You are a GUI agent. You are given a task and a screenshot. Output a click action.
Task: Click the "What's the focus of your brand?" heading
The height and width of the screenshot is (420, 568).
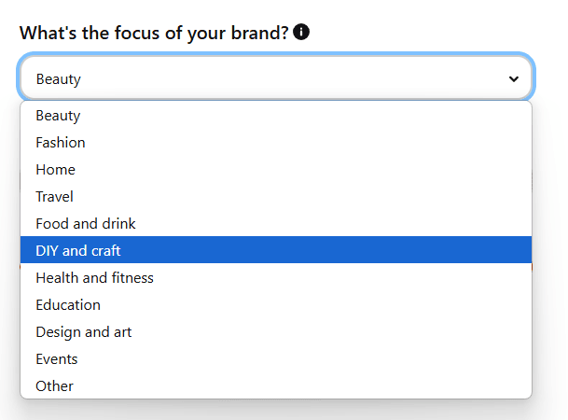pos(154,33)
